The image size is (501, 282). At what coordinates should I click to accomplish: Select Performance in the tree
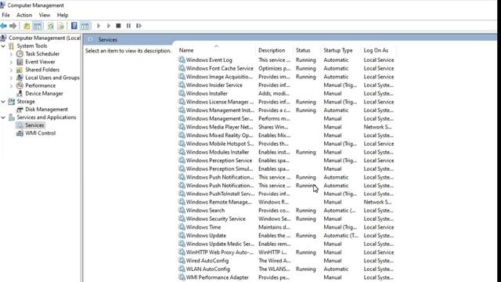[40, 85]
